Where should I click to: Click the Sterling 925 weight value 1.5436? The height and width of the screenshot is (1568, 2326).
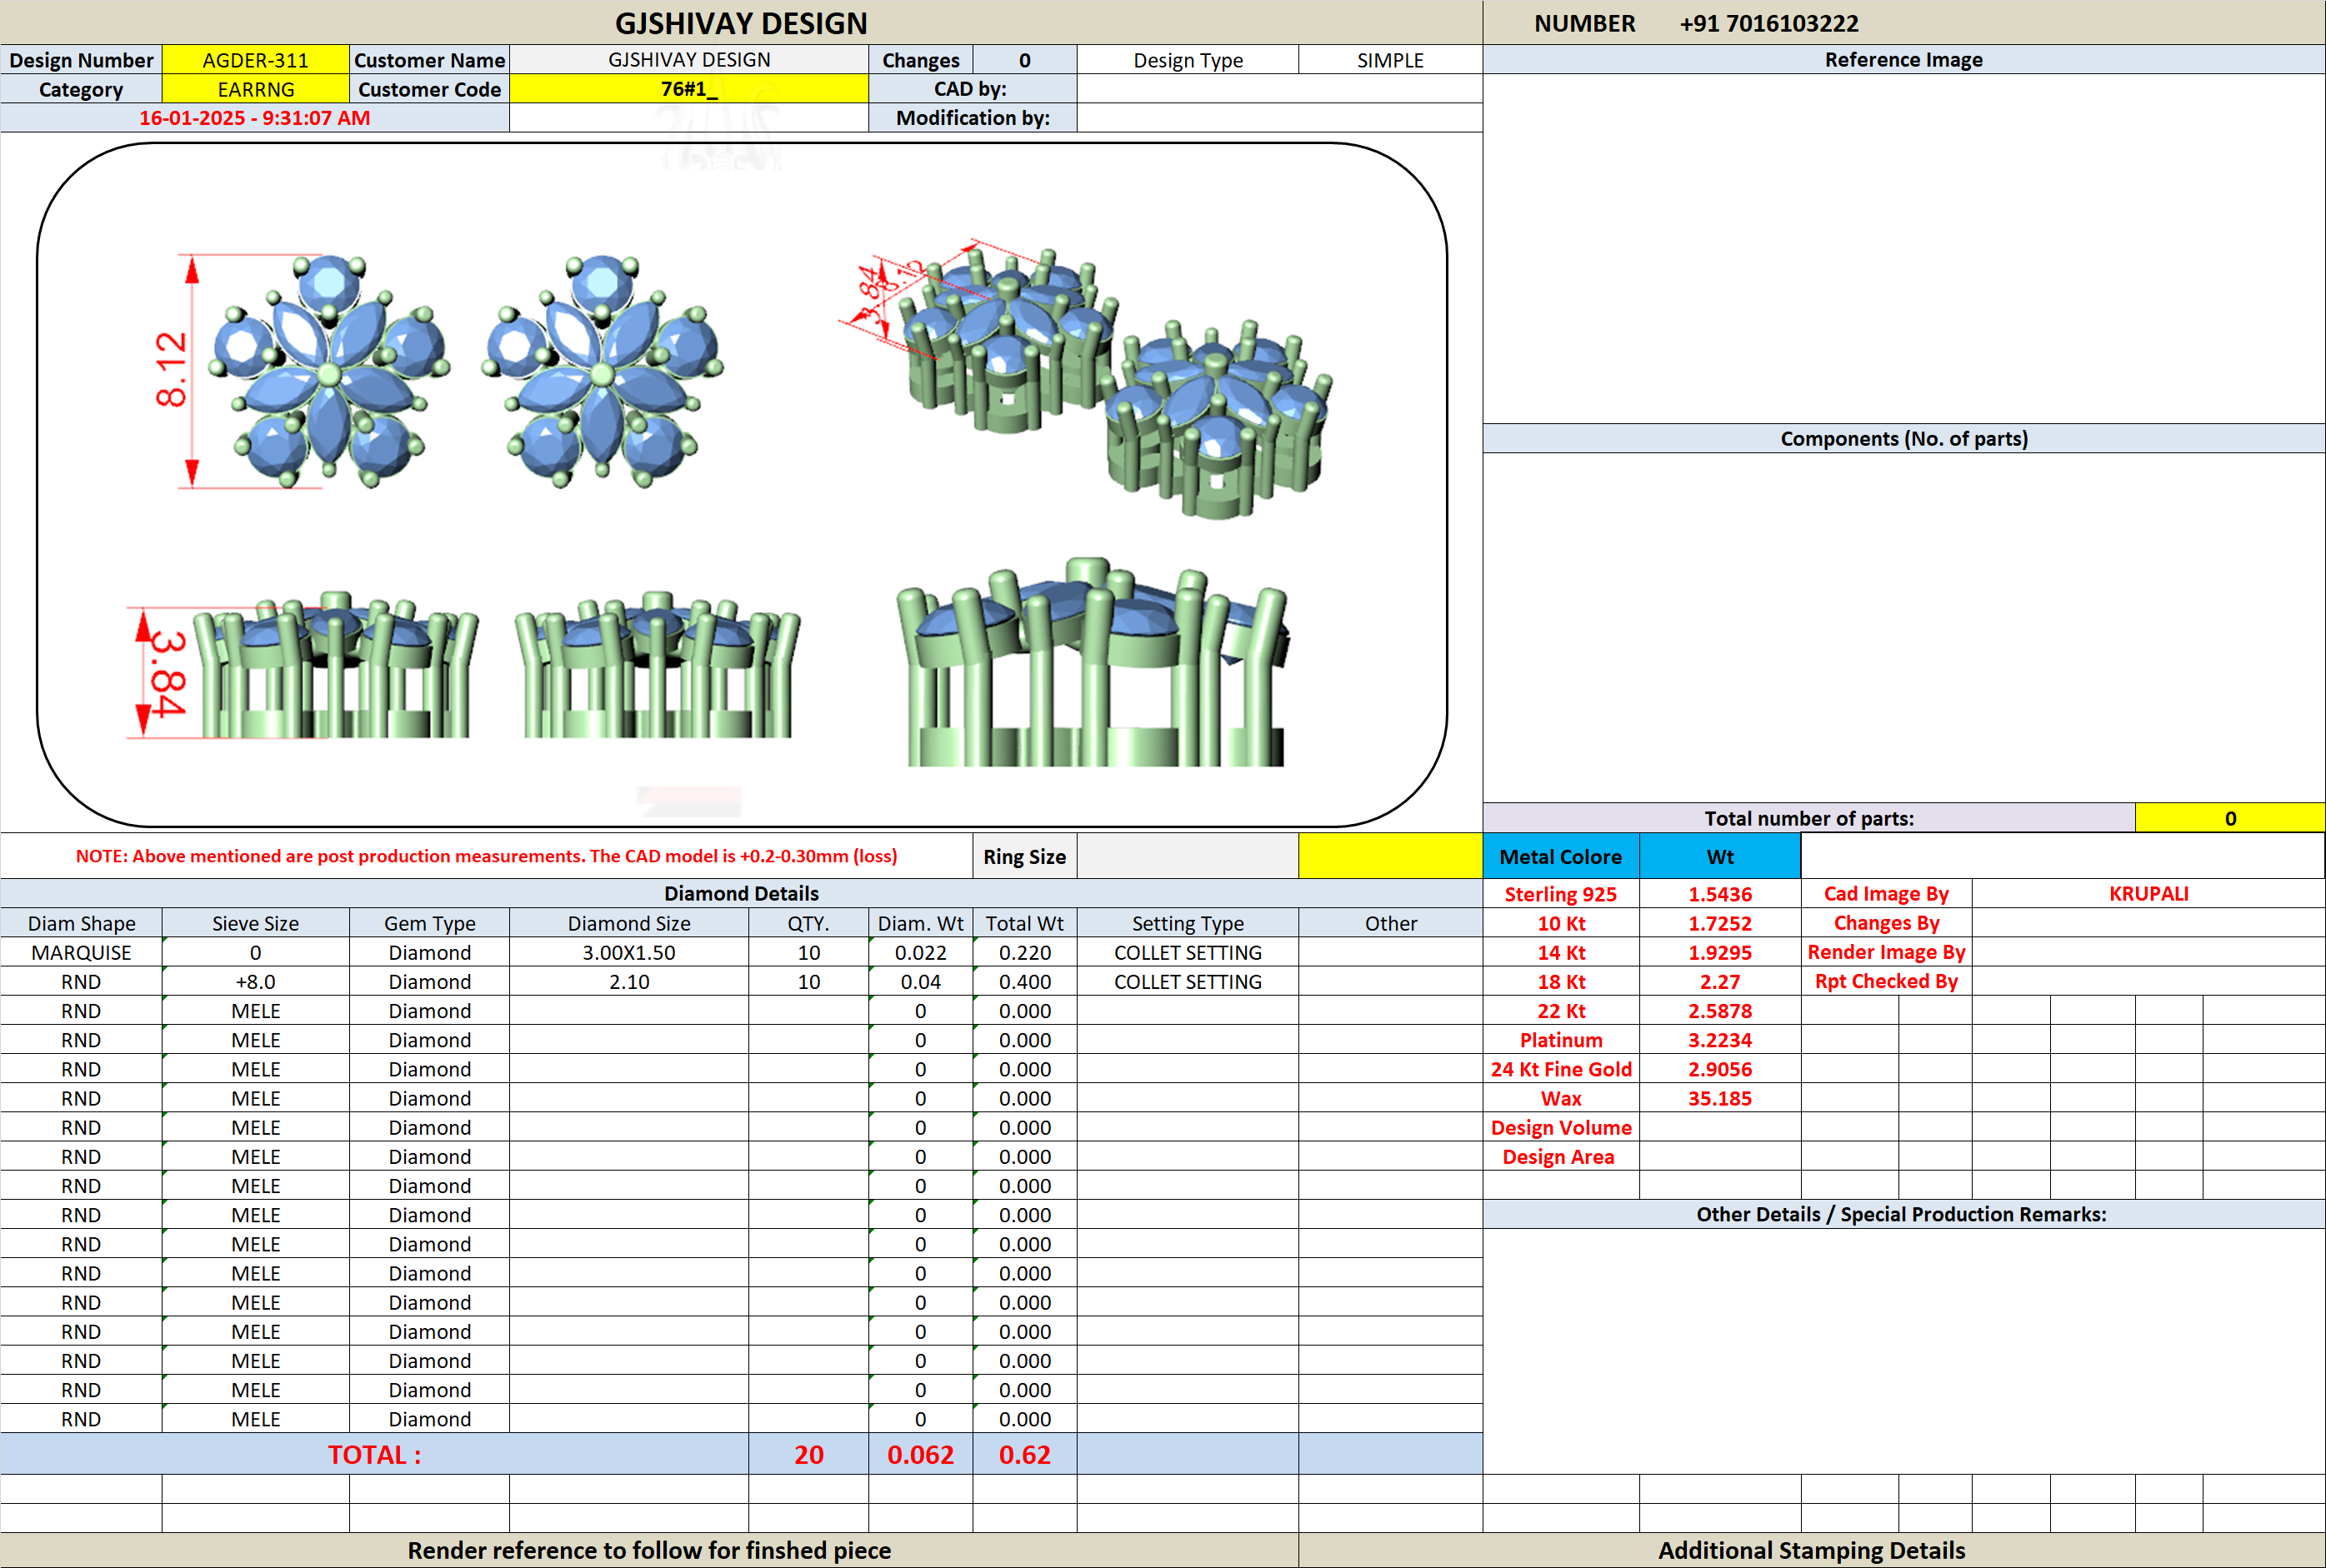coord(1720,894)
